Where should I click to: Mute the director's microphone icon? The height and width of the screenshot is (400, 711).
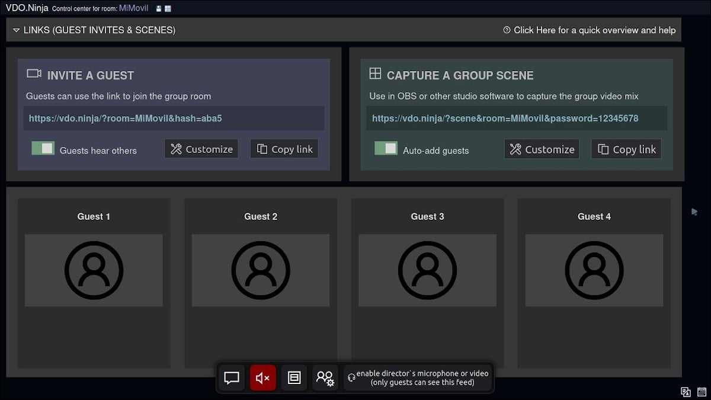262,377
